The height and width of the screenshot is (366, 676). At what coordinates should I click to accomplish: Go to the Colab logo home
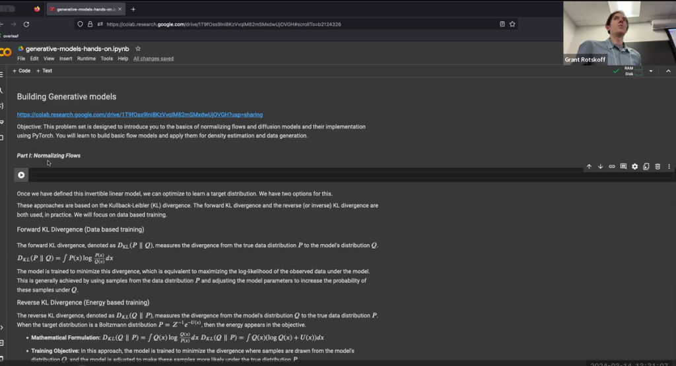click(5, 53)
